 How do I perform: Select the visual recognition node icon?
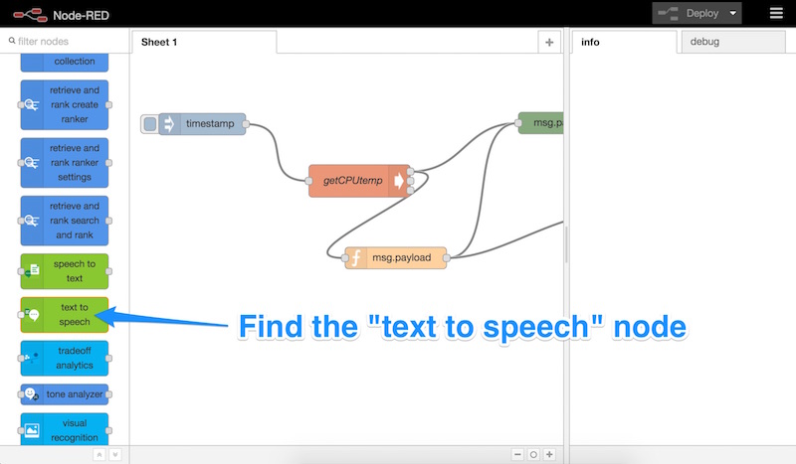point(33,430)
